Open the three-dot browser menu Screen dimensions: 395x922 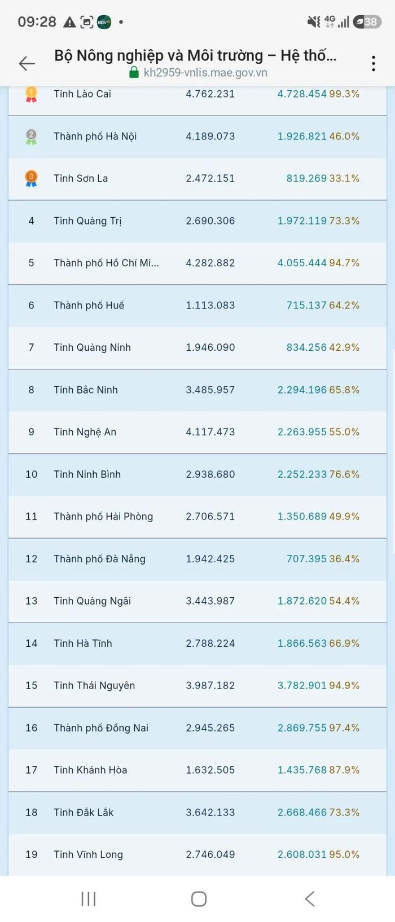point(374,64)
